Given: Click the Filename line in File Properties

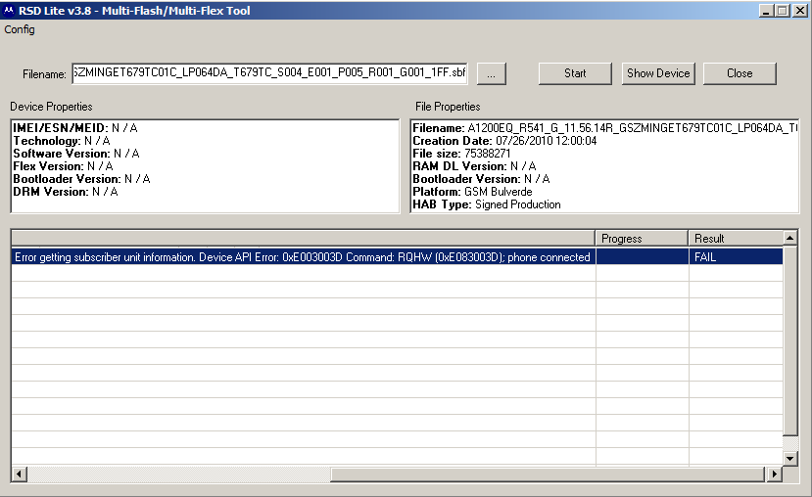Looking at the screenshot, I should [605, 128].
